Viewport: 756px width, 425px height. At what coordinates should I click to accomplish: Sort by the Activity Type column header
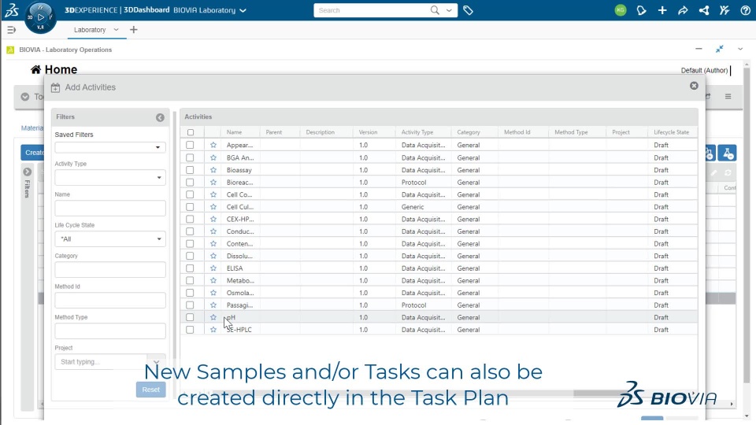(417, 132)
